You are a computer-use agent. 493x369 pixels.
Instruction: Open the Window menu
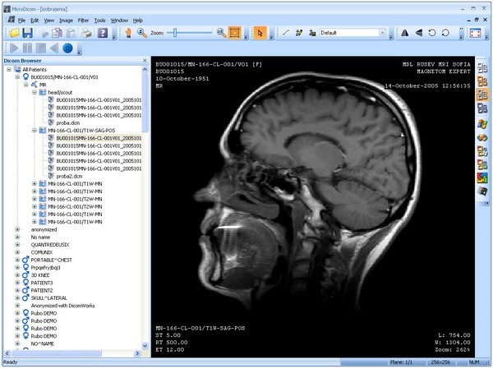pyautogui.click(x=119, y=21)
